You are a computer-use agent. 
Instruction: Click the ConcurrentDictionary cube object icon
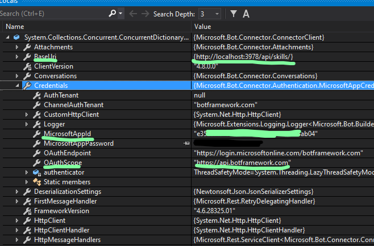pos(16,37)
